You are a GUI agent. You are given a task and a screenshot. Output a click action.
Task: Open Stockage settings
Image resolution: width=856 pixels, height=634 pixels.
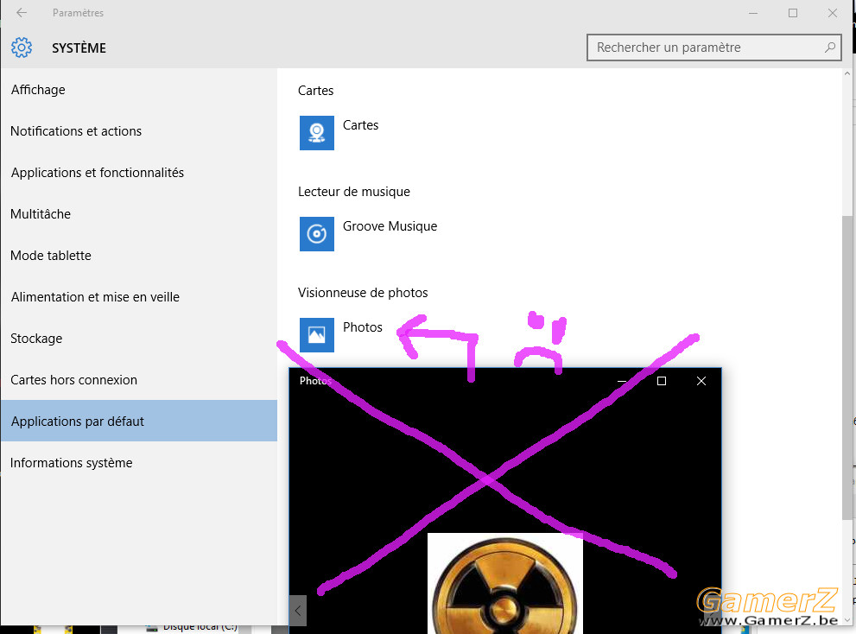tap(139, 339)
